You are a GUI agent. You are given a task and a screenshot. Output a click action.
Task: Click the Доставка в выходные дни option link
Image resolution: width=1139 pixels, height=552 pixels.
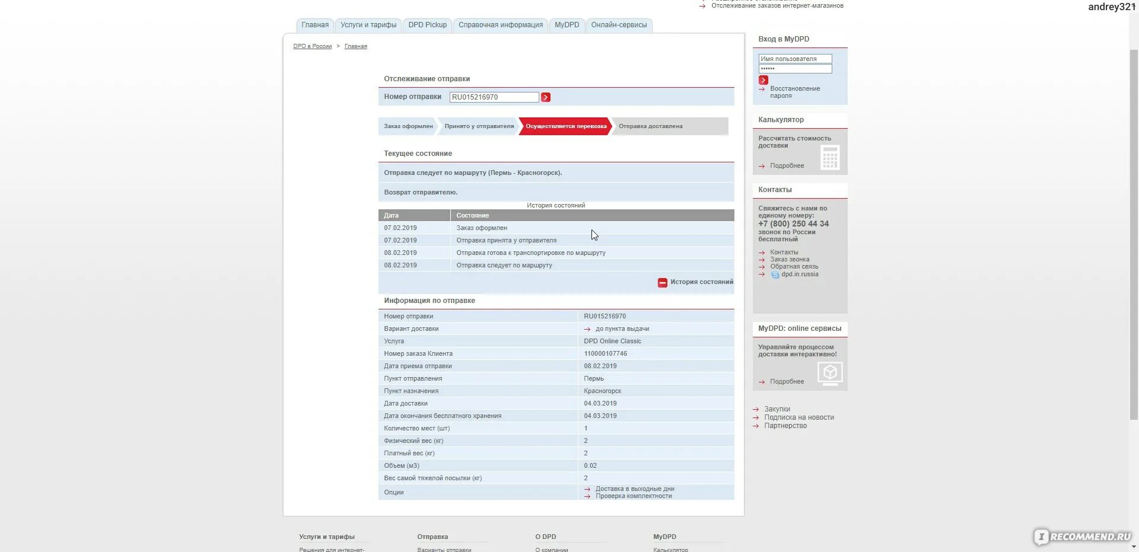(x=635, y=489)
